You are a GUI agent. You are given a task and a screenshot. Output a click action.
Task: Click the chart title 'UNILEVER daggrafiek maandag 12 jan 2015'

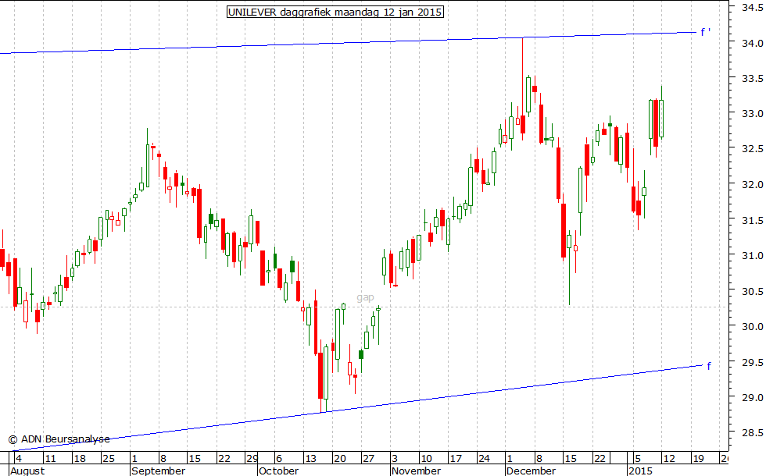(335, 12)
